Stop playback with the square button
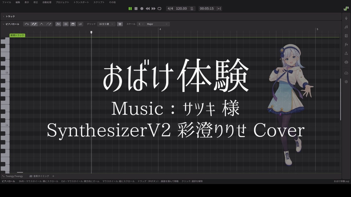 (x=136, y=8)
